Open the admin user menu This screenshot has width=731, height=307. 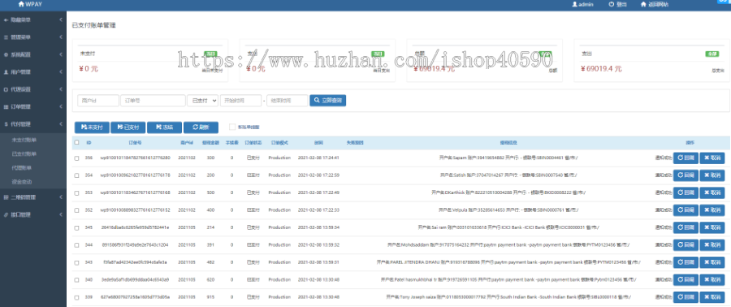click(x=582, y=4)
